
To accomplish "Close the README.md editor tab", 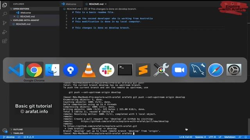I will [x=105, y=4].
